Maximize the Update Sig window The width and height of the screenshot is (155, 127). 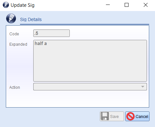click(127, 5)
